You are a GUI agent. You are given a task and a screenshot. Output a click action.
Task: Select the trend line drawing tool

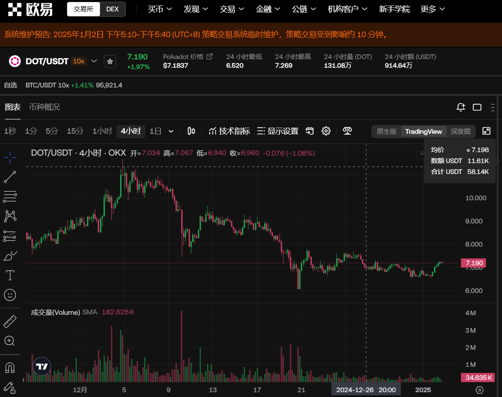(10, 177)
